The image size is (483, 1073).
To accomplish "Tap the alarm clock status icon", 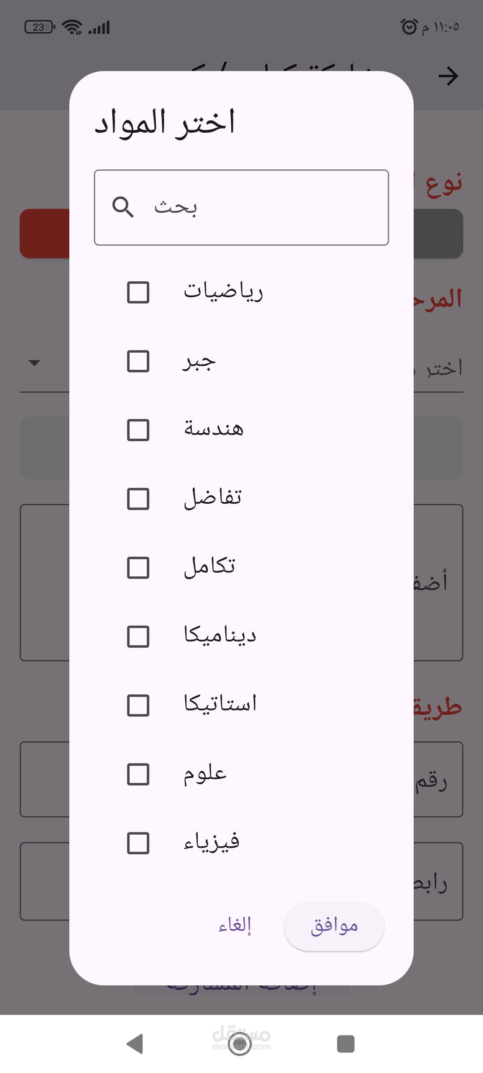I will tap(409, 27).
